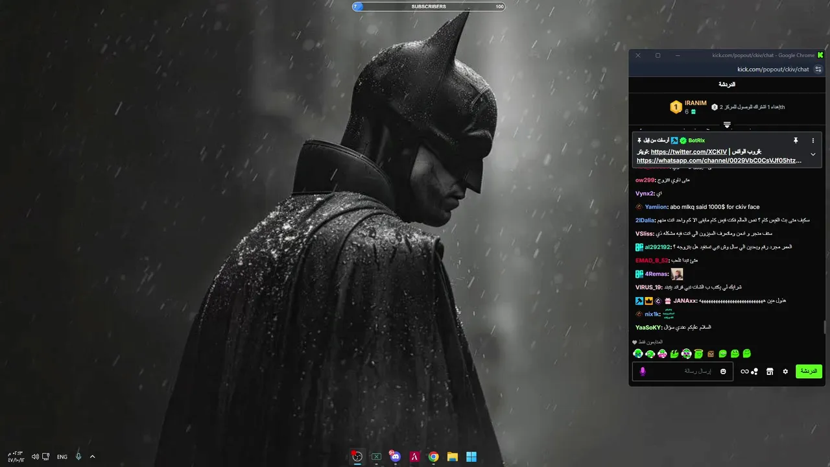Screen dimensions: 830x467
Task: Open the pinned message three-dot options menu
Action: pos(813,140)
